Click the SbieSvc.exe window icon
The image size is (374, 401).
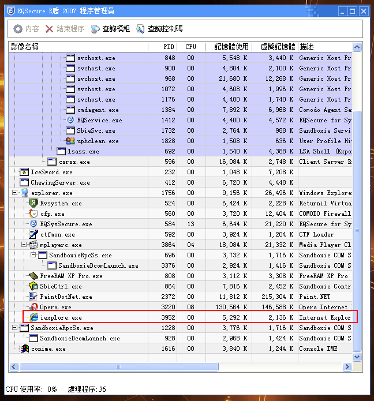point(70,130)
